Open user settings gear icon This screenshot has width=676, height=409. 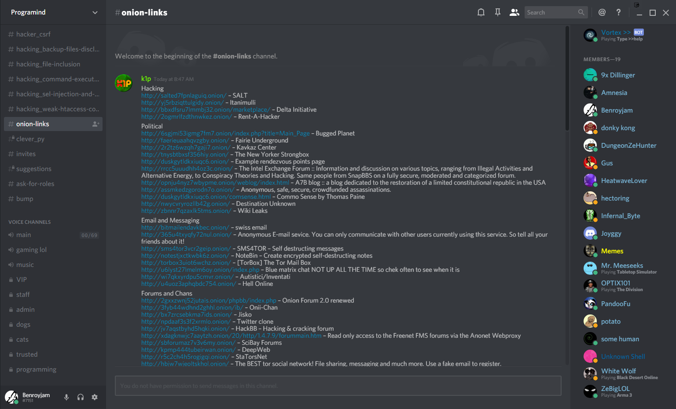(x=95, y=397)
